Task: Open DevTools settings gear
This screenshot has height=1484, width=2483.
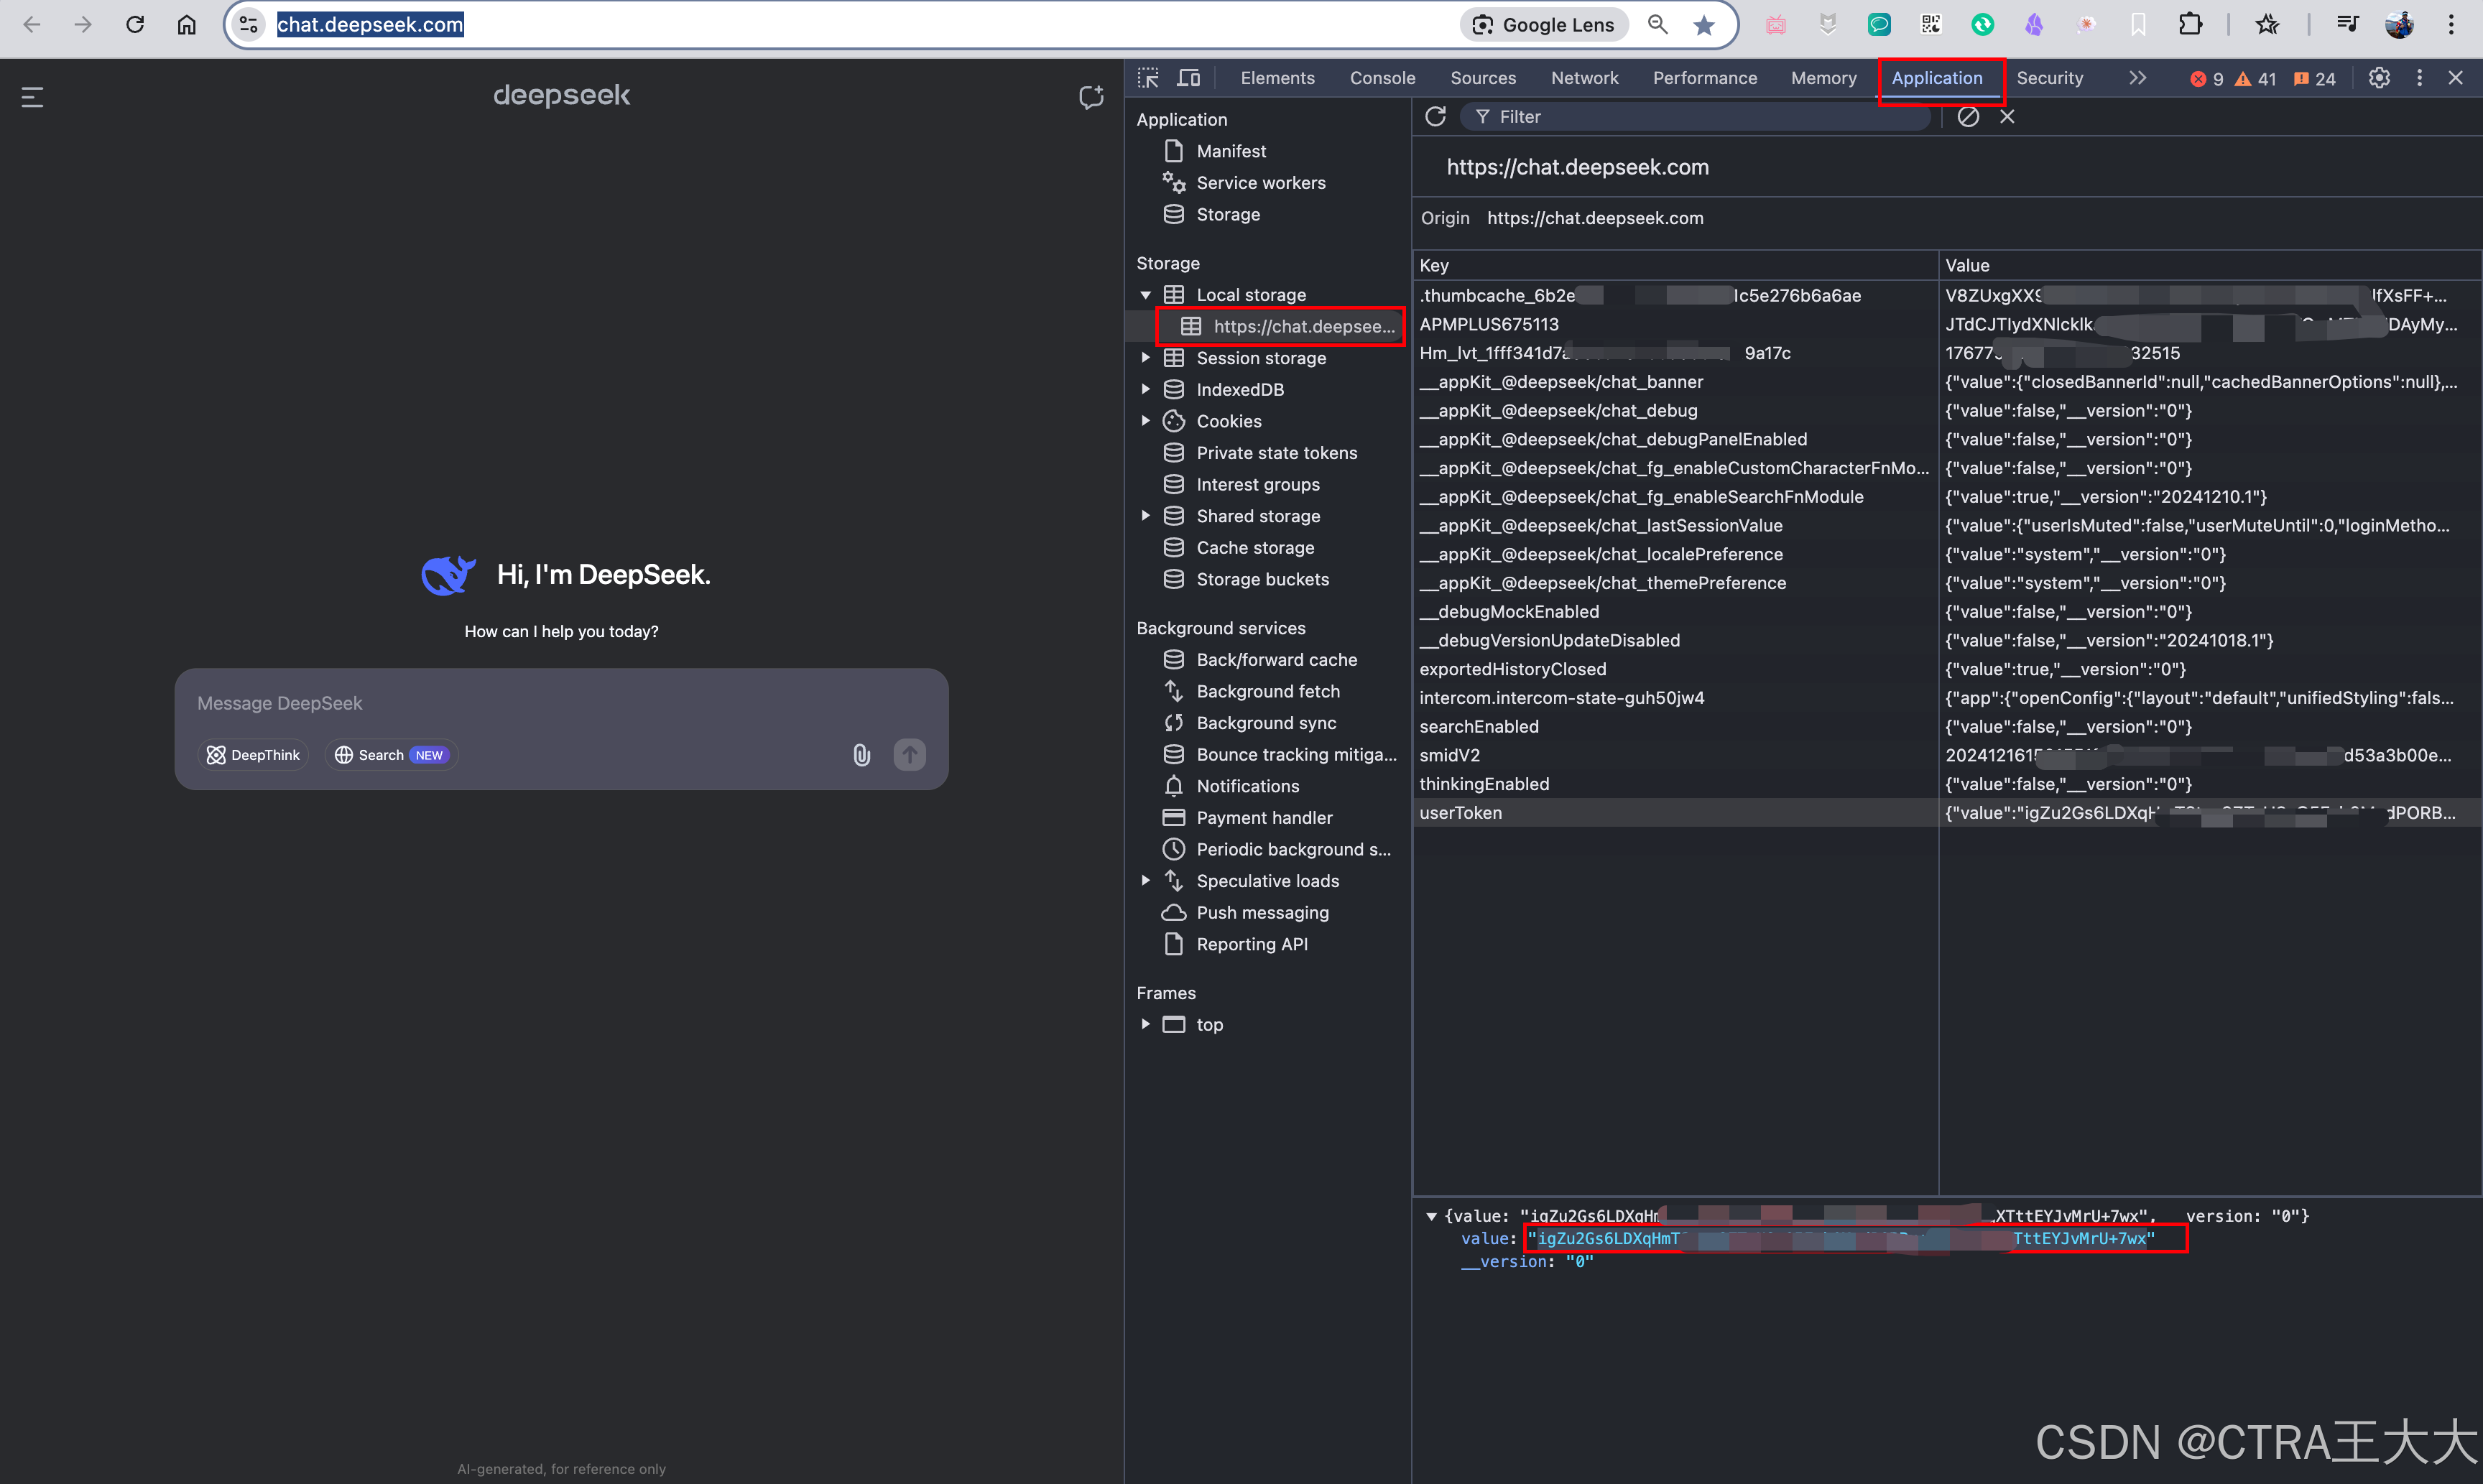Action: click(2379, 78)
